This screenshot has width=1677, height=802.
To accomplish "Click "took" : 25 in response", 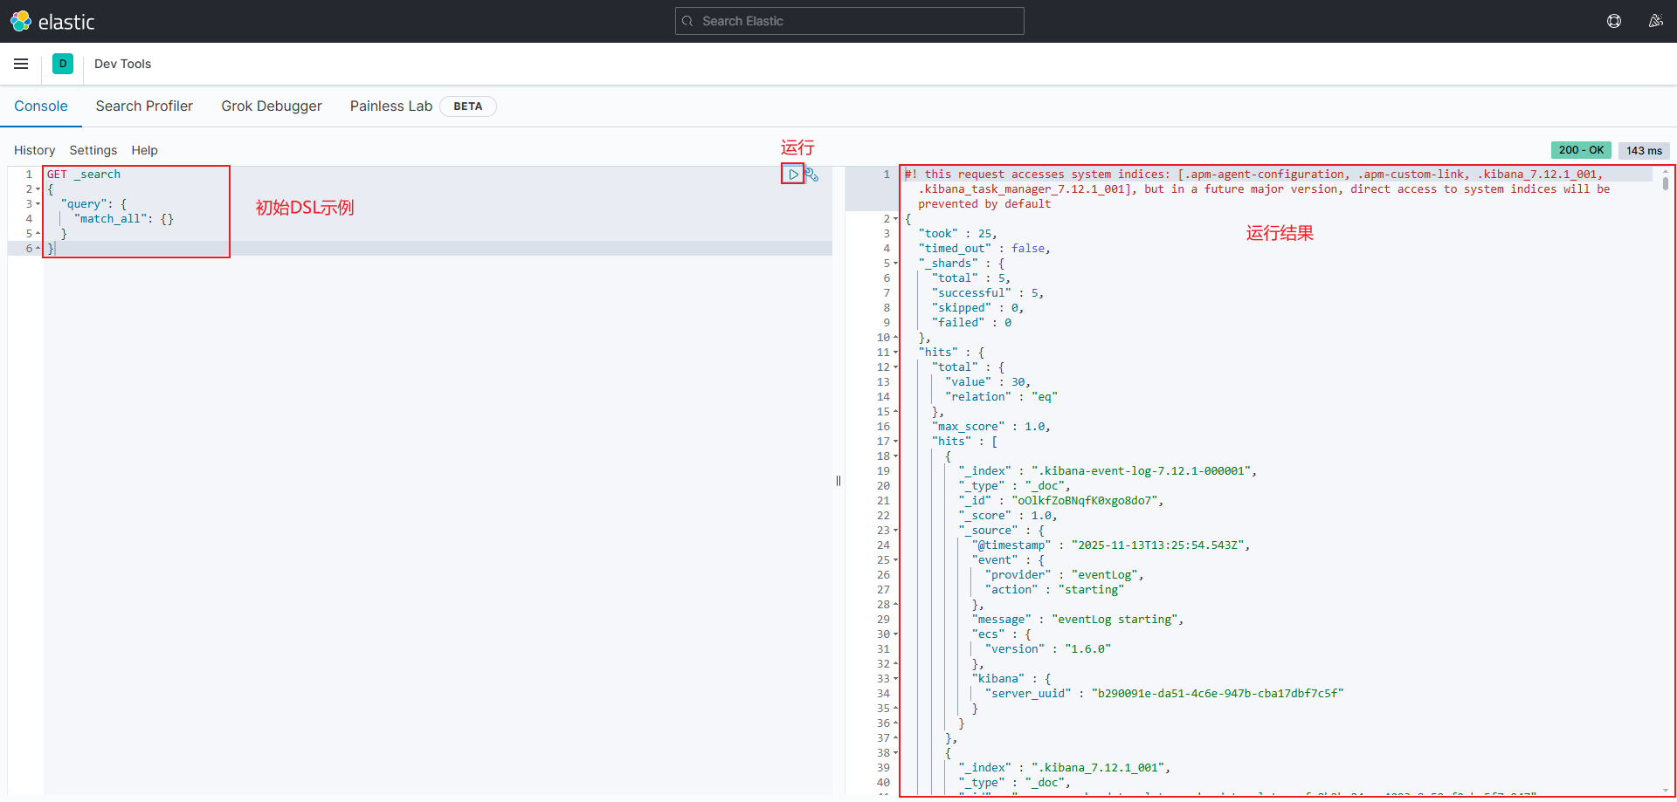I will [x=957, y=234].
